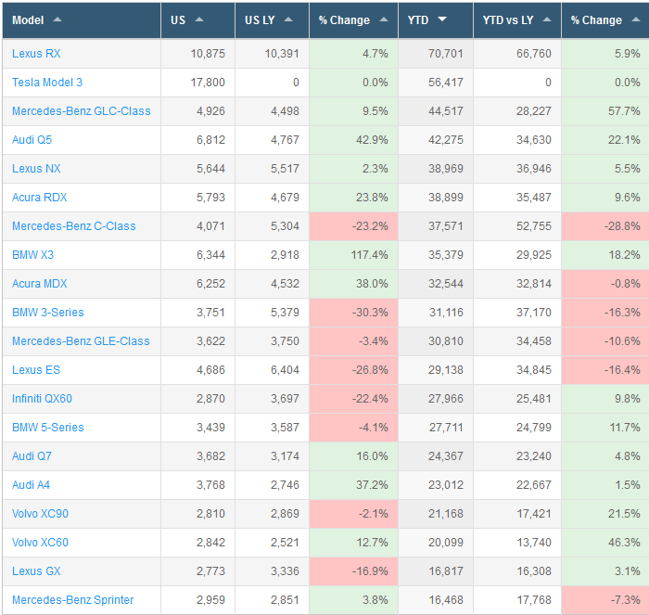The height and width of the screenshot is (615, 649).
Task: Click the US column header label
Action: 178,19
